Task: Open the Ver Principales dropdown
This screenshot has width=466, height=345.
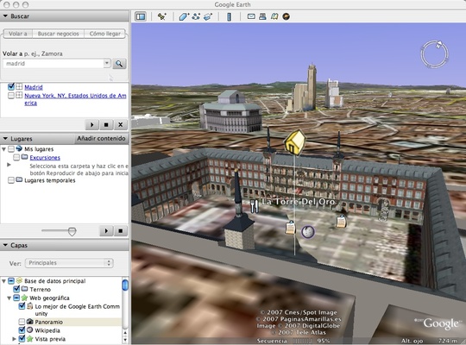Action: (x=69, y=263)
